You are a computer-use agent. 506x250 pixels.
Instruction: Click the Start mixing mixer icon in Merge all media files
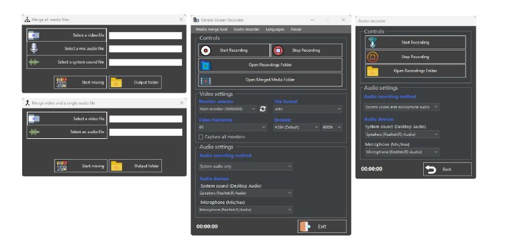pyautogui.click(x=61, y=83)
